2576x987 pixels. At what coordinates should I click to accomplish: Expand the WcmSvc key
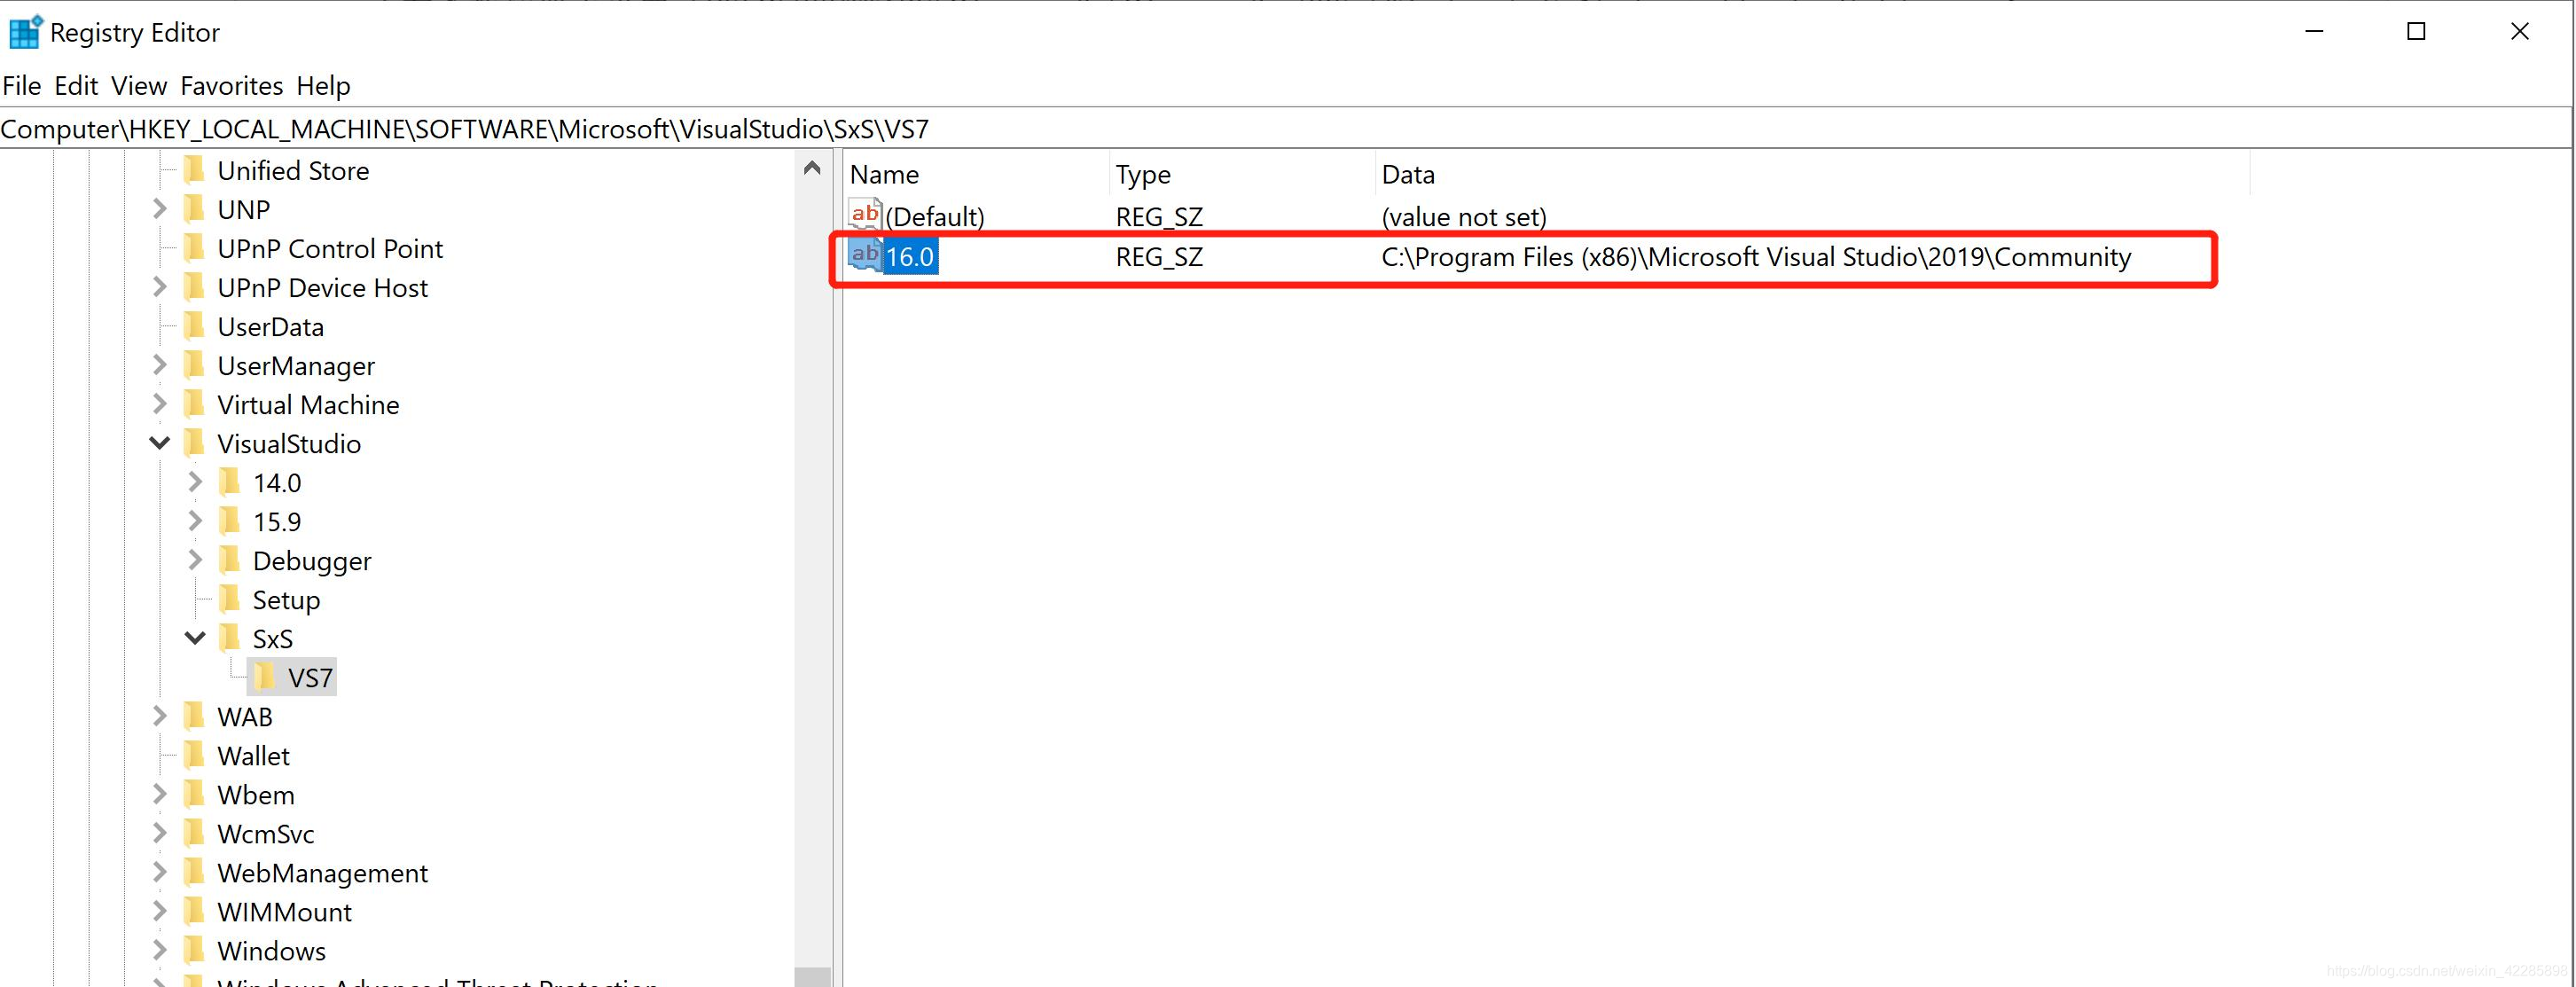coord(159,833)
